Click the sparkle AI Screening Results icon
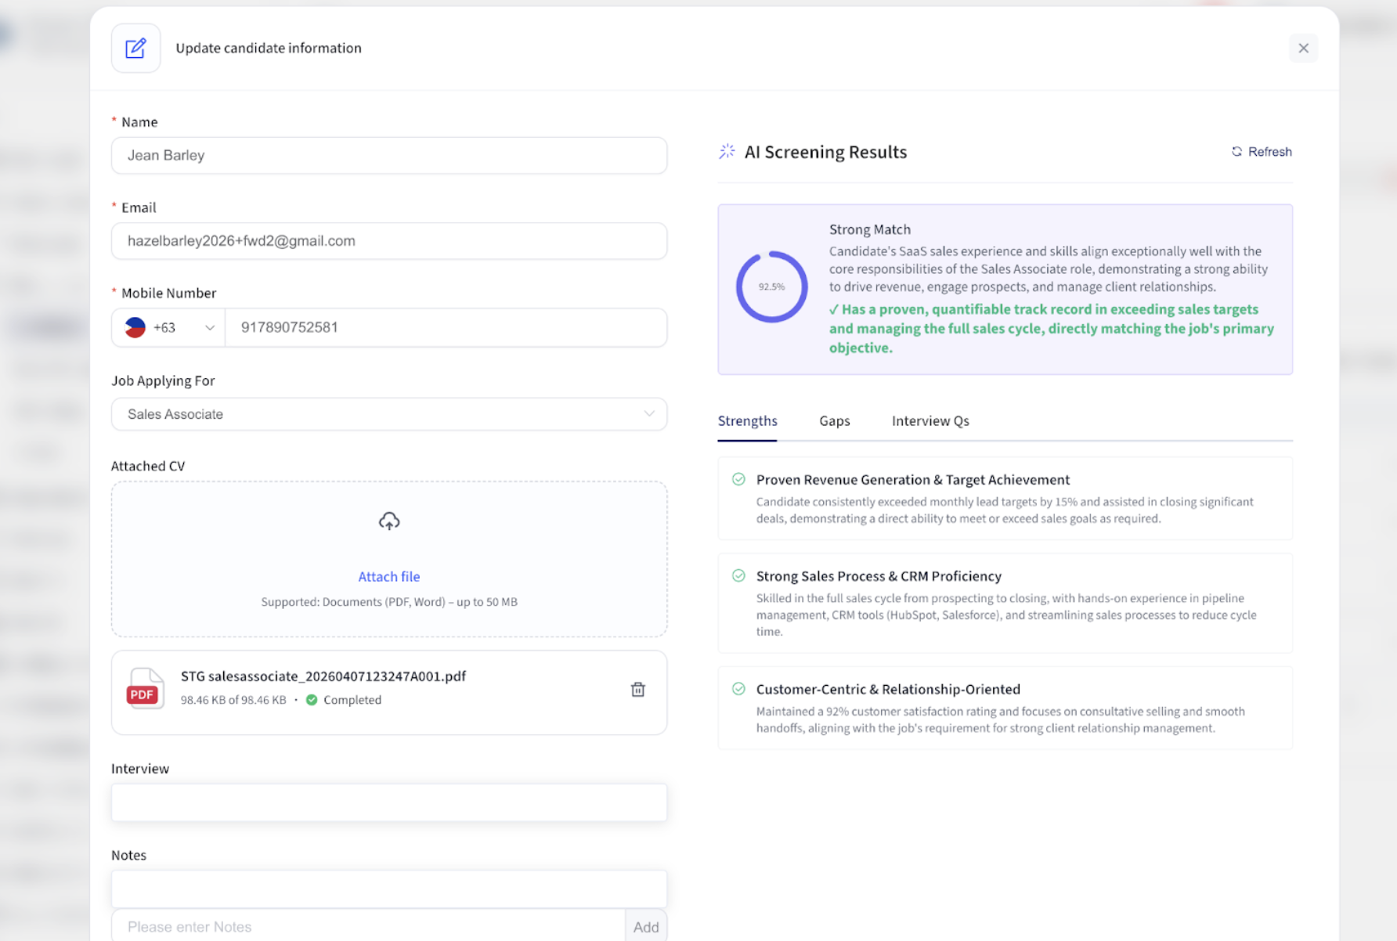 click(x=727, y=151)
